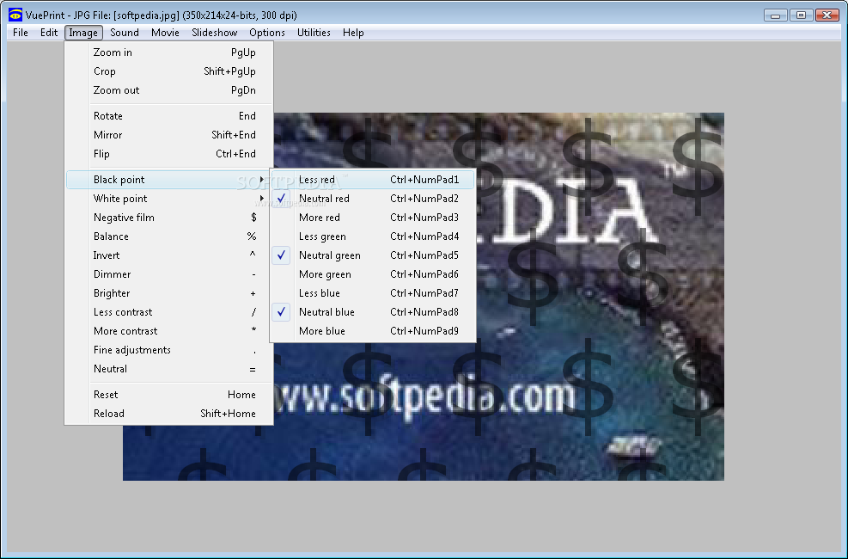Choose Flip from the menu
848x559 pixels.
(168, 154)
